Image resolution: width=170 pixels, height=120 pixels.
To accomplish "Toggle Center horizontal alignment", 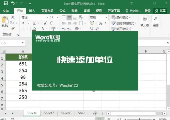I will [x=69, y=23].
